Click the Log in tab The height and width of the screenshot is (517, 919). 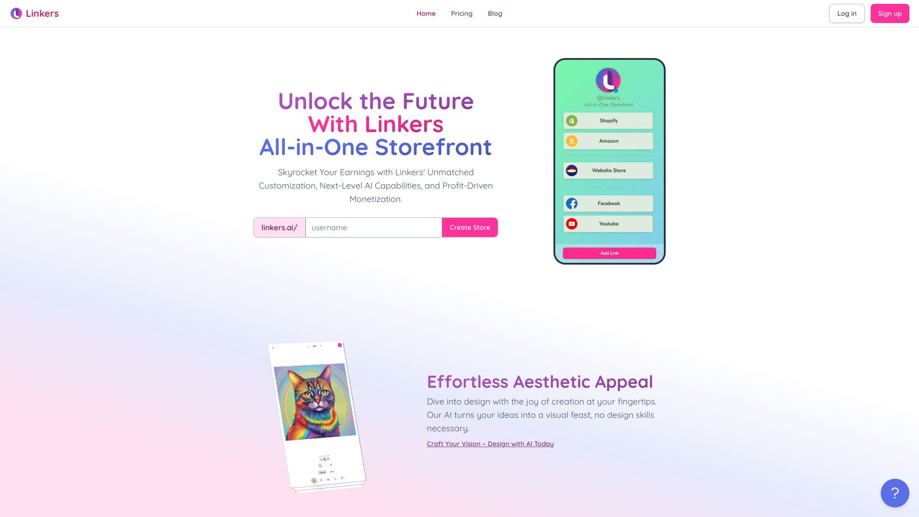[x=846, y=13]
